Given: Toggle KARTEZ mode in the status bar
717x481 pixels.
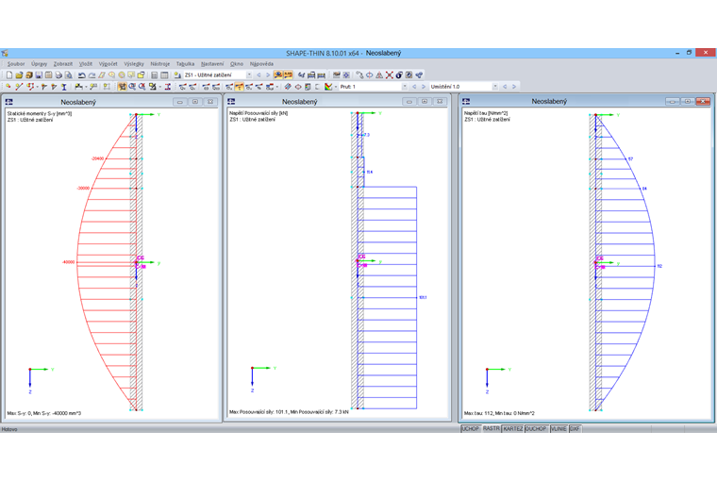Looking at the screenshot, I should [513, 429].
